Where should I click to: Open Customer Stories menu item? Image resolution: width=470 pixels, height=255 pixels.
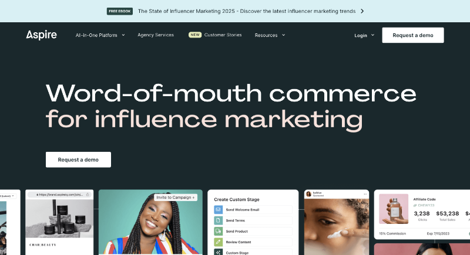223,35
